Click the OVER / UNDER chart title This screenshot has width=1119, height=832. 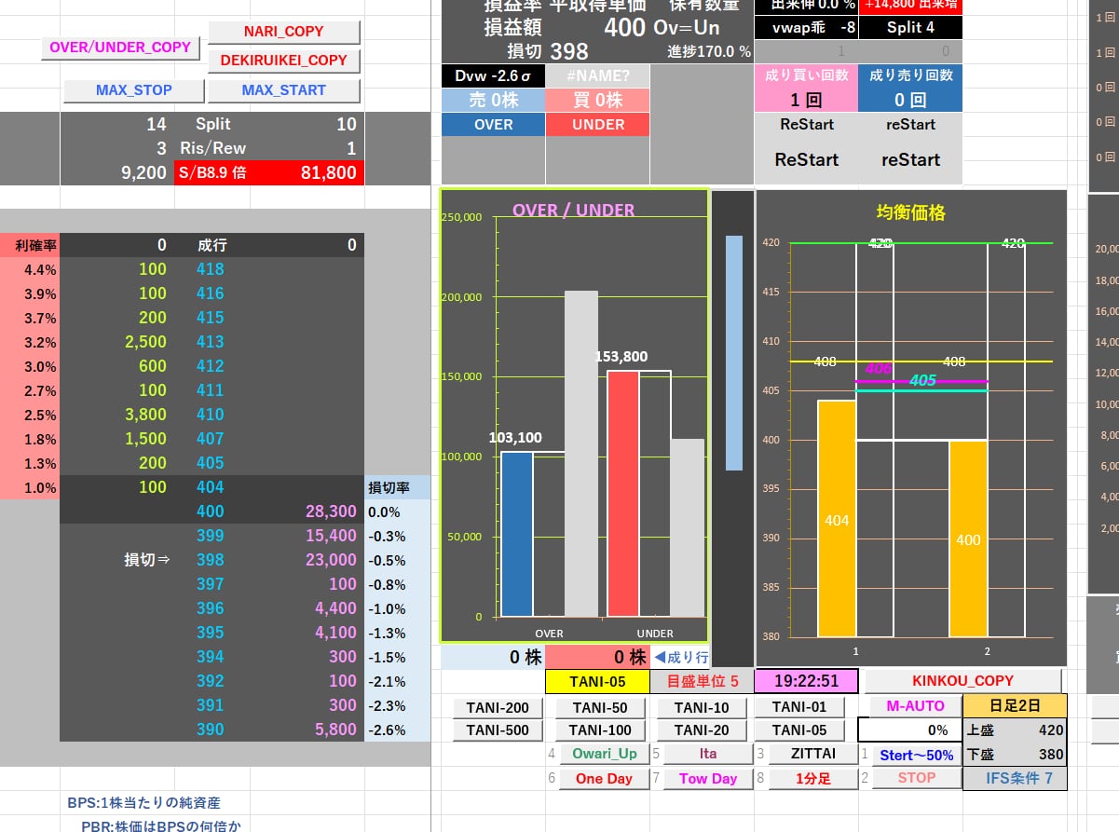(x=573, y=211)
